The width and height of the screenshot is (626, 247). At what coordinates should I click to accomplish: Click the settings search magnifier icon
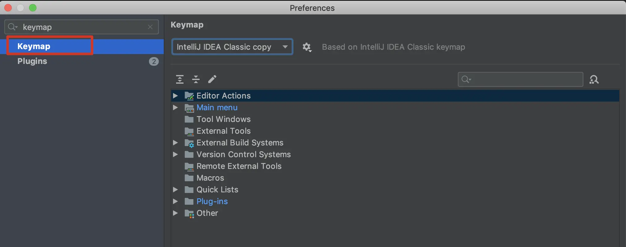tap(12, 27)
